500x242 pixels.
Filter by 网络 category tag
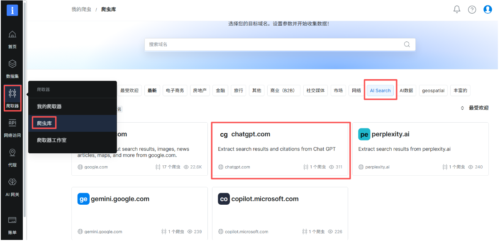click(356, 90)
